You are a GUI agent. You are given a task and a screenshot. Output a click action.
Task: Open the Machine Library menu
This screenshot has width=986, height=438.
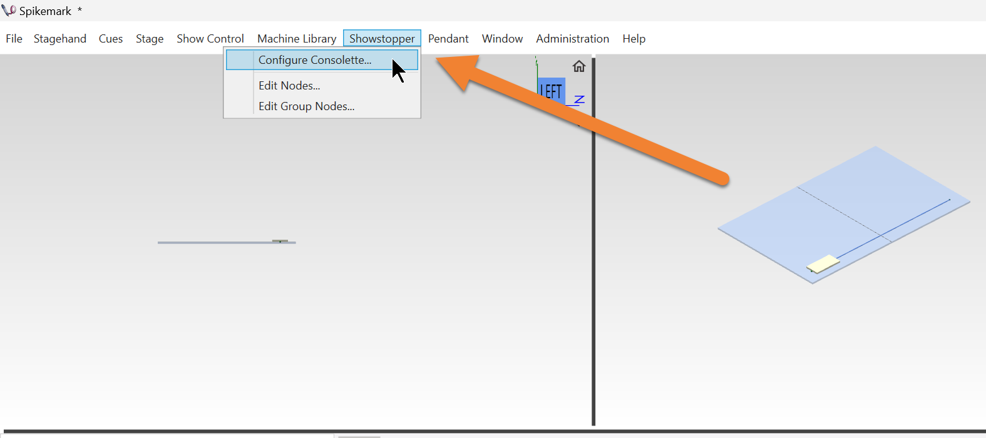pyautogui.click(x=297, y=39)
